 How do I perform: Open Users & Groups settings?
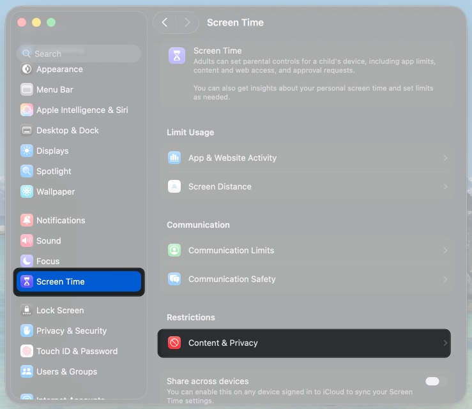click(x=66, y=371)
